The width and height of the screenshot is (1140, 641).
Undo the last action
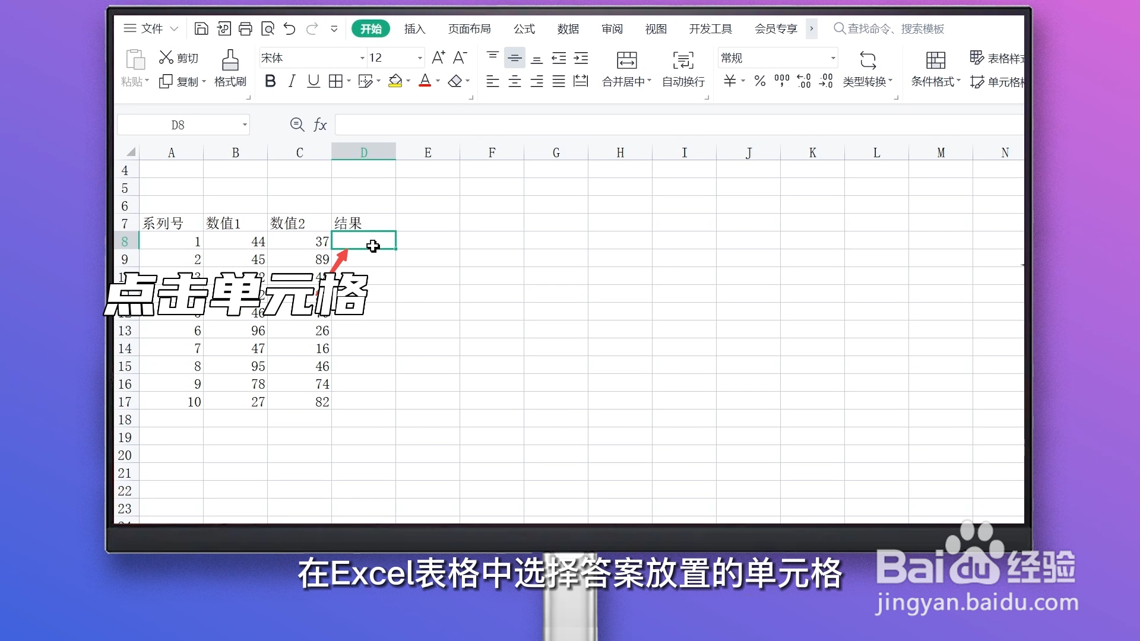click(289, 28)
